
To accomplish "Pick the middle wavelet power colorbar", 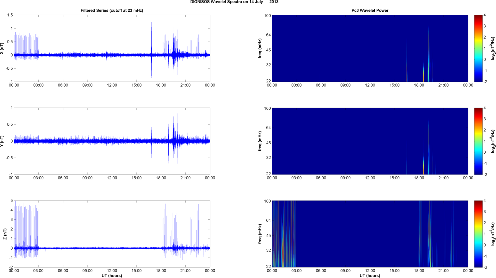I will pyautogui.click(x=478, y=141).
